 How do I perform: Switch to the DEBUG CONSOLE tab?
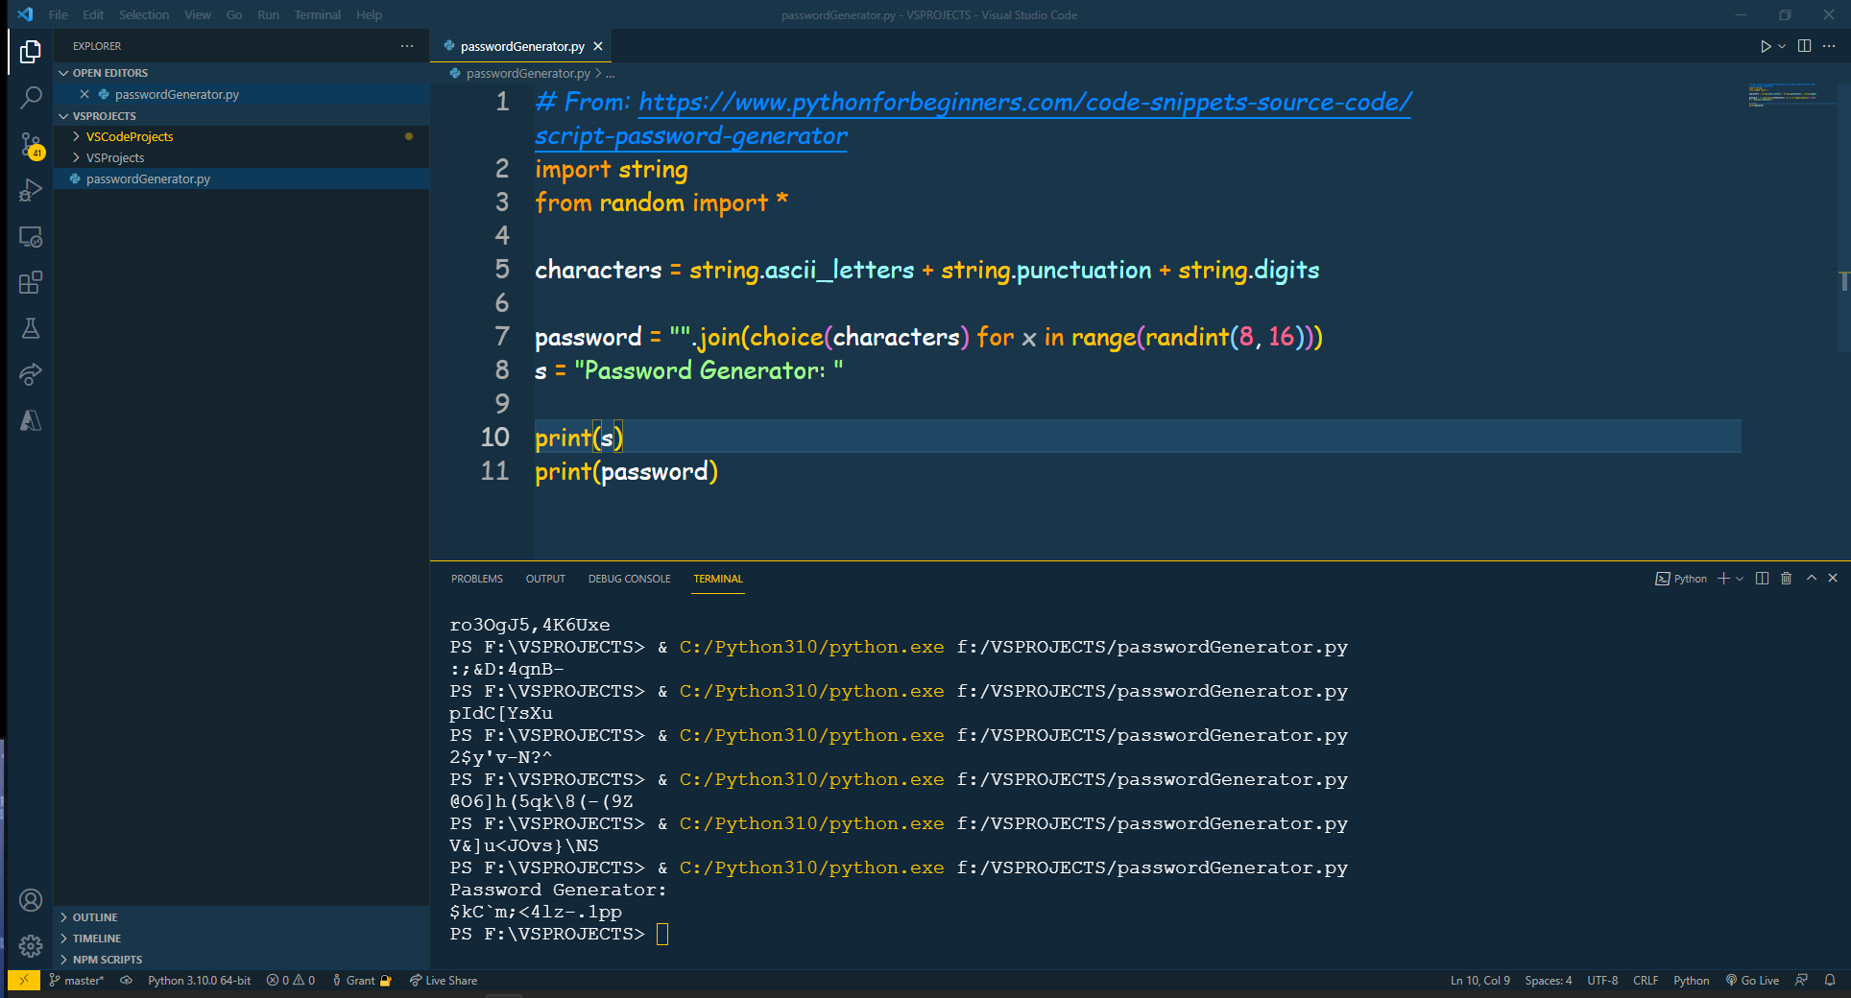point(629,579)
